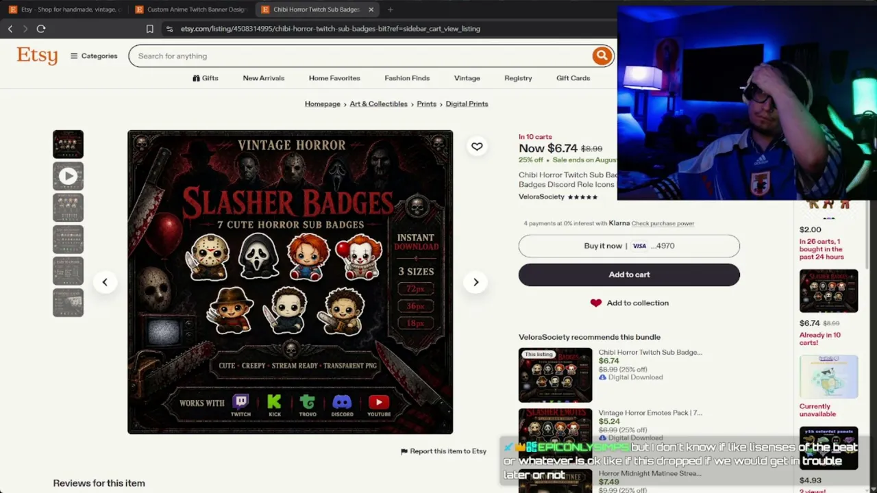Favorite the listing with the heart icon
877x493 pixels.
[477, 146]
